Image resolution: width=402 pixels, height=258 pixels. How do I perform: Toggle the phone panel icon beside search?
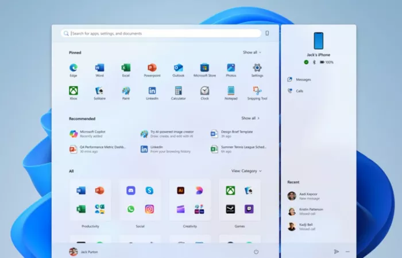click(x=267, y=34)
